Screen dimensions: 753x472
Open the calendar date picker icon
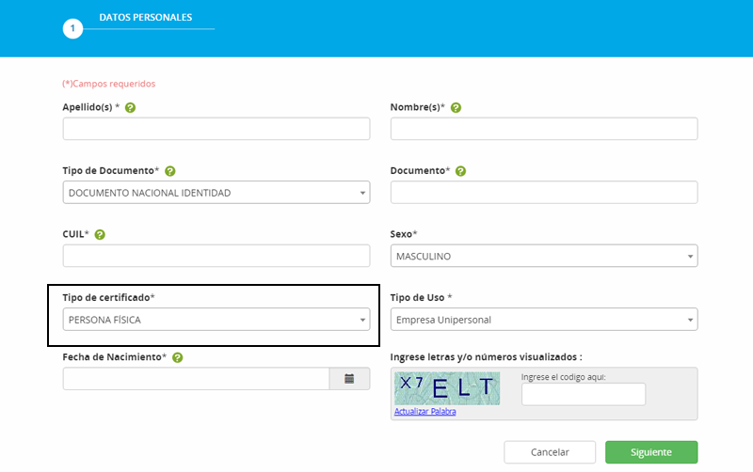tap(349, 379)
